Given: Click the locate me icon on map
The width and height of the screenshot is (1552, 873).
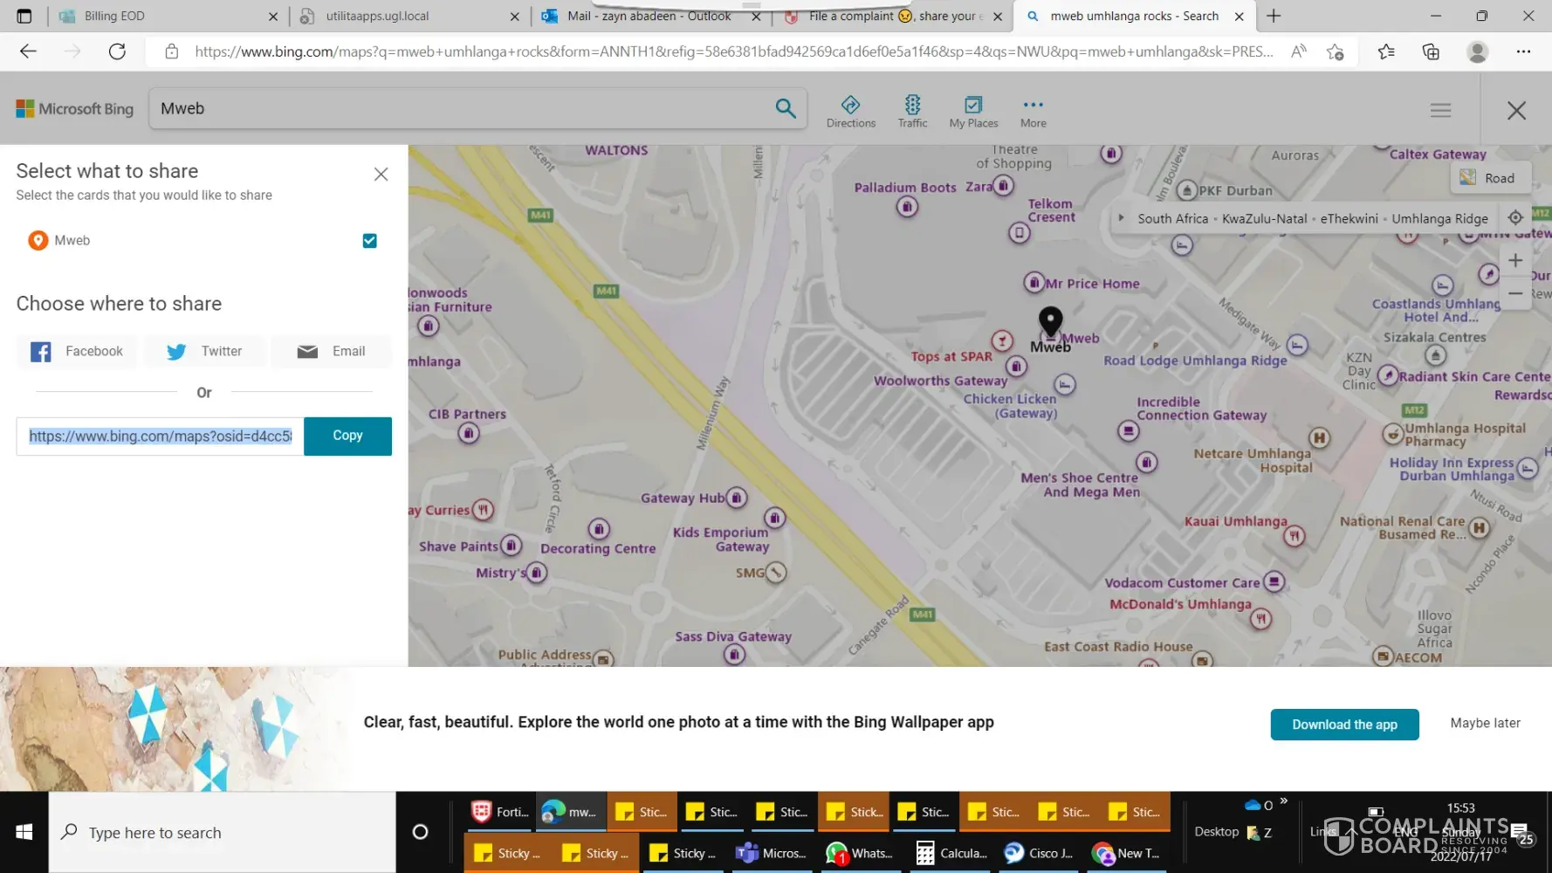Looking at the screenshot, I should click(x=1515, y=218).
